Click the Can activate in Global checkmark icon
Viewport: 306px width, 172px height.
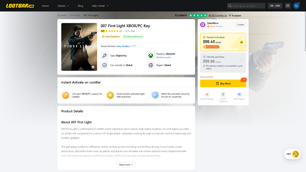104,65
